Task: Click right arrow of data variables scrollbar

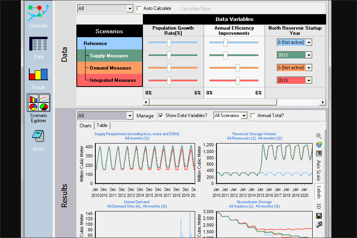Action: point(323,102)
